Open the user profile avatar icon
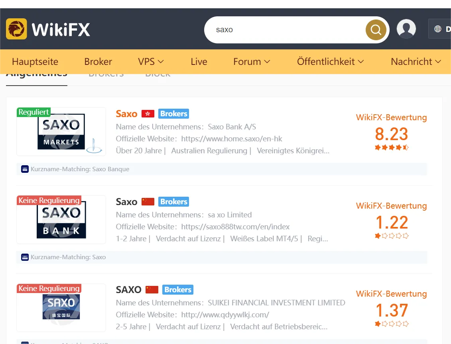 (406, 29)
